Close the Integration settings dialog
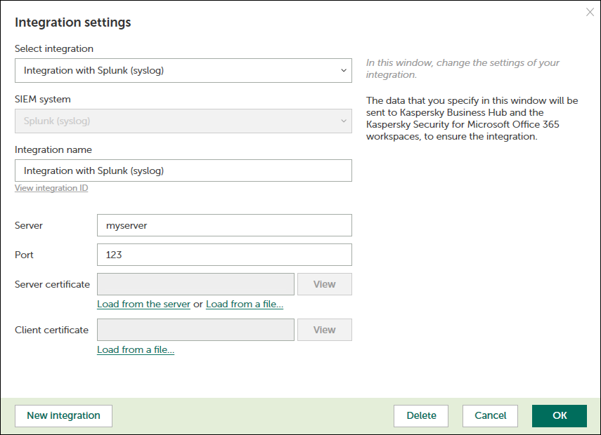 [590, 12]
